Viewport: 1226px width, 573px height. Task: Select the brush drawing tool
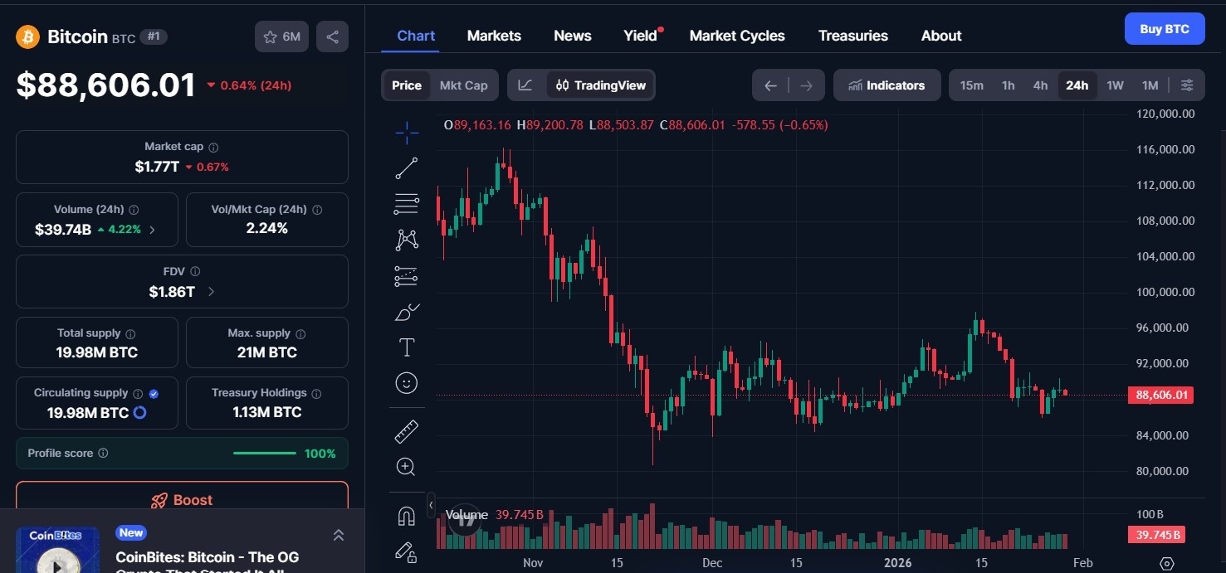(x=407, y=313)
